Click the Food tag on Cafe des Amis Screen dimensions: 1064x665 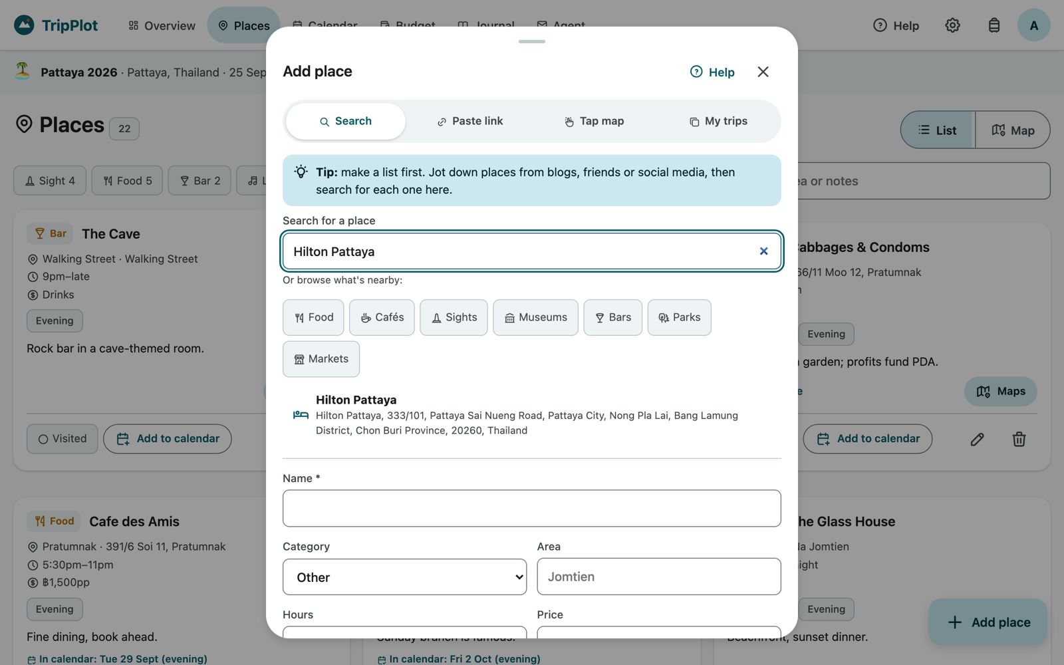54,521
